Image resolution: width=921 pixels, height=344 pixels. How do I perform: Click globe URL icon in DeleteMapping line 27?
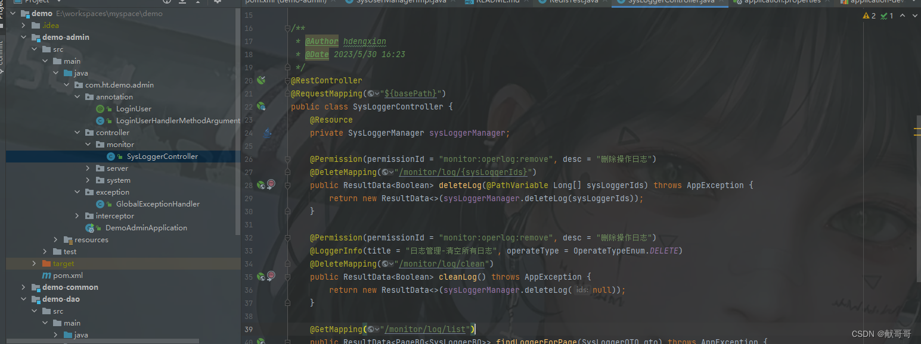click(386, 172)
